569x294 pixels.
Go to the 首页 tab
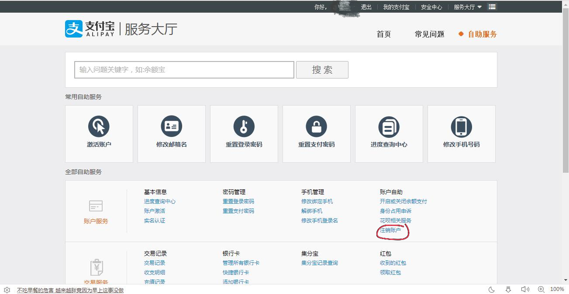point(384,34)
